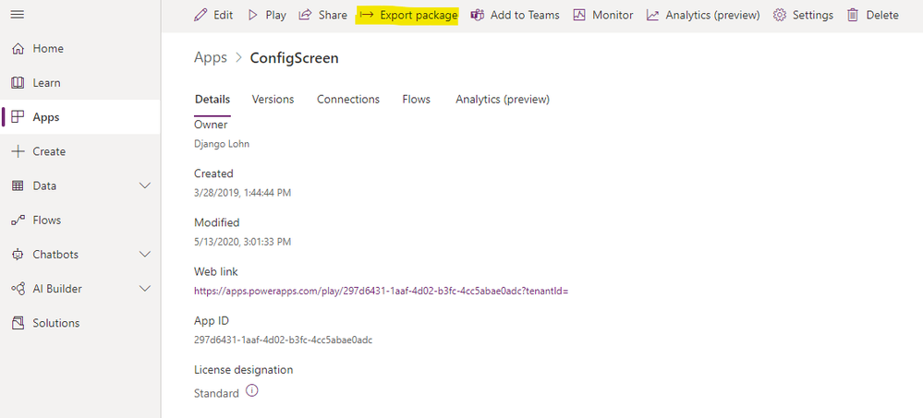This screenshot has width=923, height=418.
Task: Click the Learn book icon
Action: click(x=18, y=83)
